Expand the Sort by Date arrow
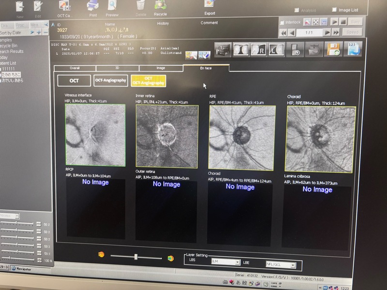 [32, 32]
